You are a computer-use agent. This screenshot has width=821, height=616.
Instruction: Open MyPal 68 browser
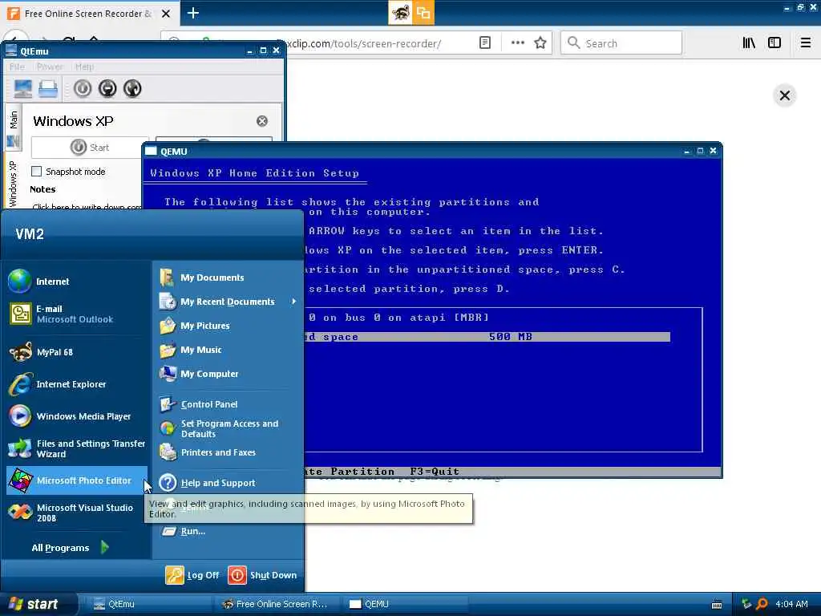(x=78, y=352)
